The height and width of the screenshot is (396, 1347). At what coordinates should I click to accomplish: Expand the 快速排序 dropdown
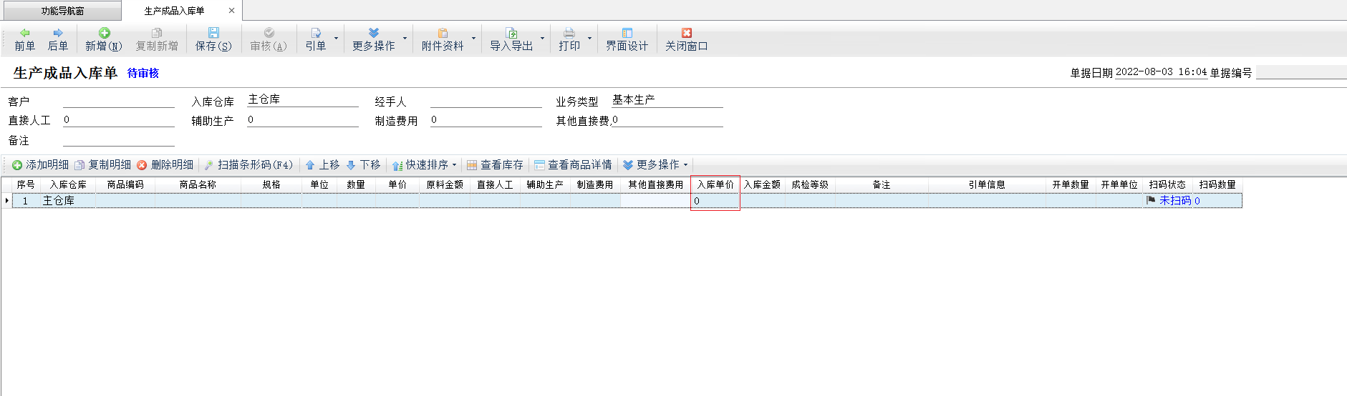[x=454, y=165]
